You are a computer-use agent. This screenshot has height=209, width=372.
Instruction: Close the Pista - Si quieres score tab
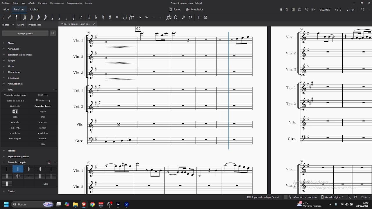pos(94,24)
